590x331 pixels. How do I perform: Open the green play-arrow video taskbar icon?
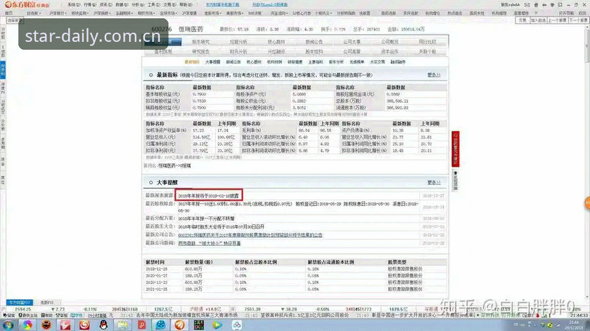[218, 325]
